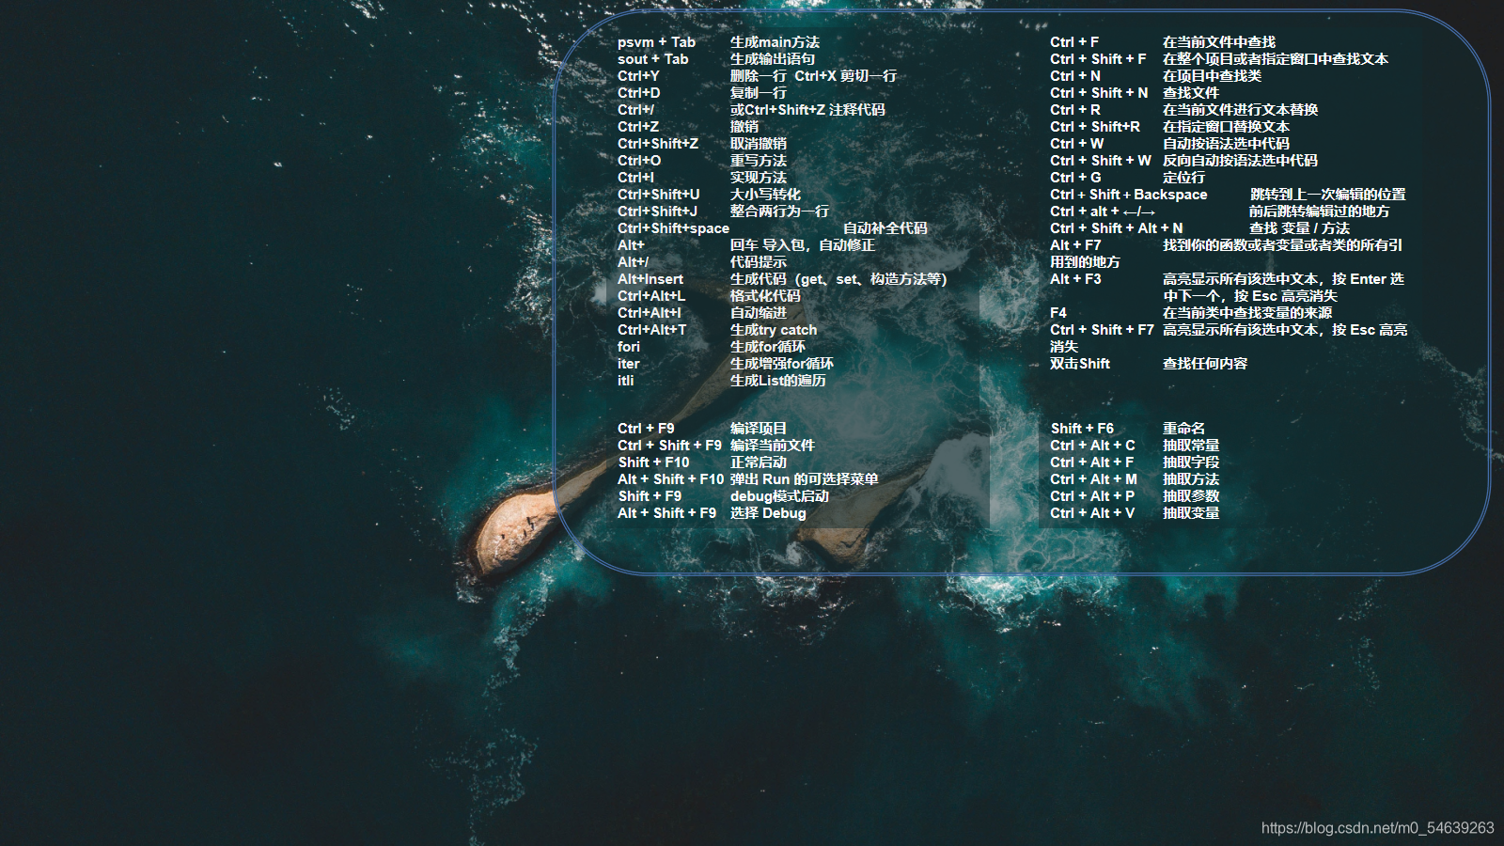Select the "双击Shift" text
Viewport: 1504px width, 846px height.
[x=1080, y=364]
